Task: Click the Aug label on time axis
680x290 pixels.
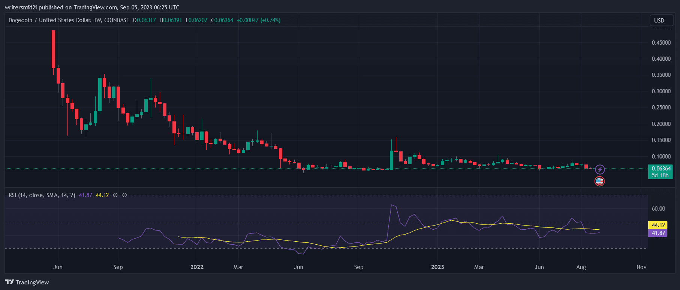Action: 581,267
